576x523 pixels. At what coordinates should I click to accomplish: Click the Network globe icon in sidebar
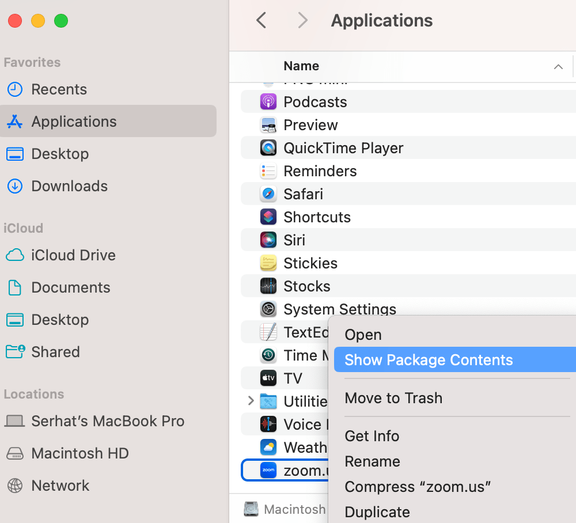pyautogui.click(x=15, y=486)
